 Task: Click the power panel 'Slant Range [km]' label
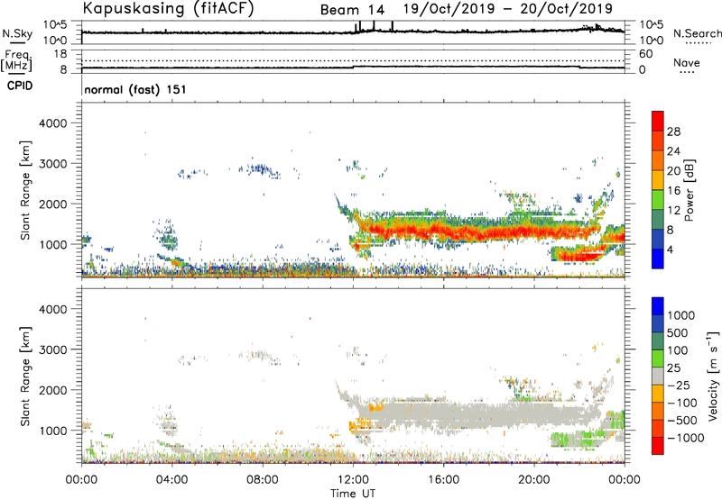(25, 190)
